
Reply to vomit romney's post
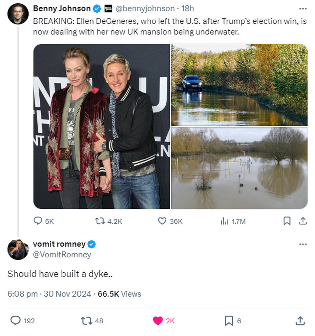coord(15,321)
